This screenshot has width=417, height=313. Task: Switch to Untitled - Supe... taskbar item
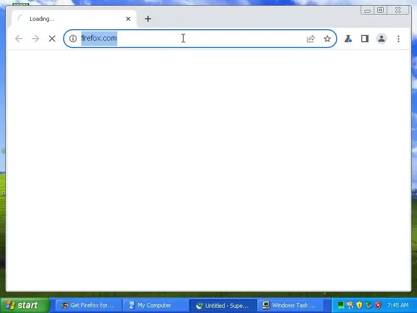(x=223, y=305)
